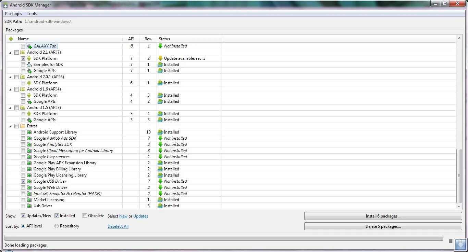Click the GALAXY Tab not-installed arrow icon
Viewport: 468px width, 252px height.
coord(160,46)
